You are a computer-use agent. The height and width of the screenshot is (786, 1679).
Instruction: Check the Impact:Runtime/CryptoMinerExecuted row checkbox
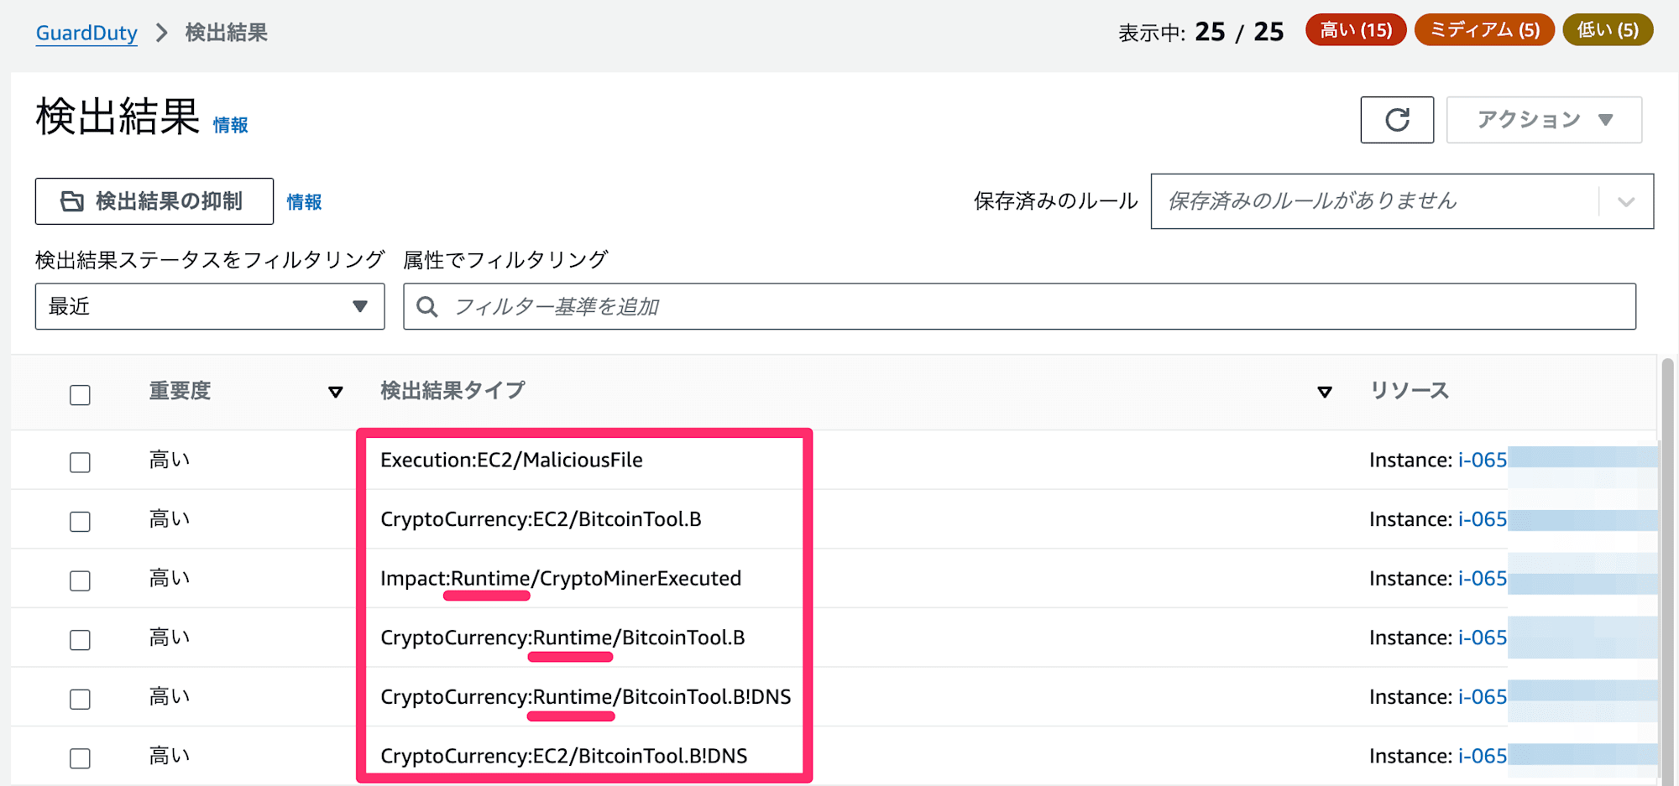pyautogui.click(x=80, y=580)
